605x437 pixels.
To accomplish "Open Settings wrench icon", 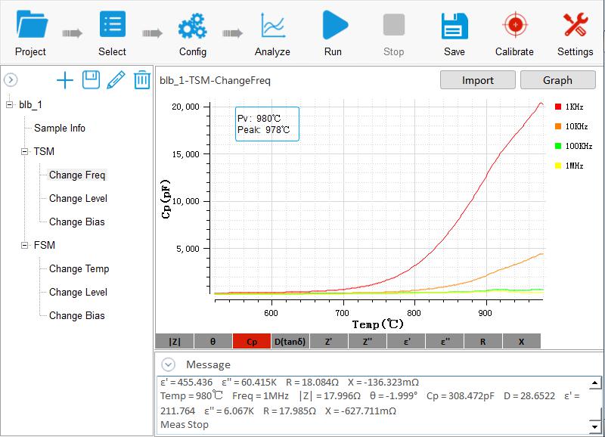I will click(575, 26).
